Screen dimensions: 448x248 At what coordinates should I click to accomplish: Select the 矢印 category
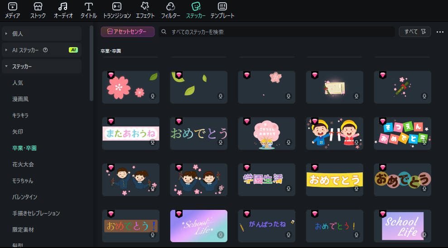(x=18, y=132)
